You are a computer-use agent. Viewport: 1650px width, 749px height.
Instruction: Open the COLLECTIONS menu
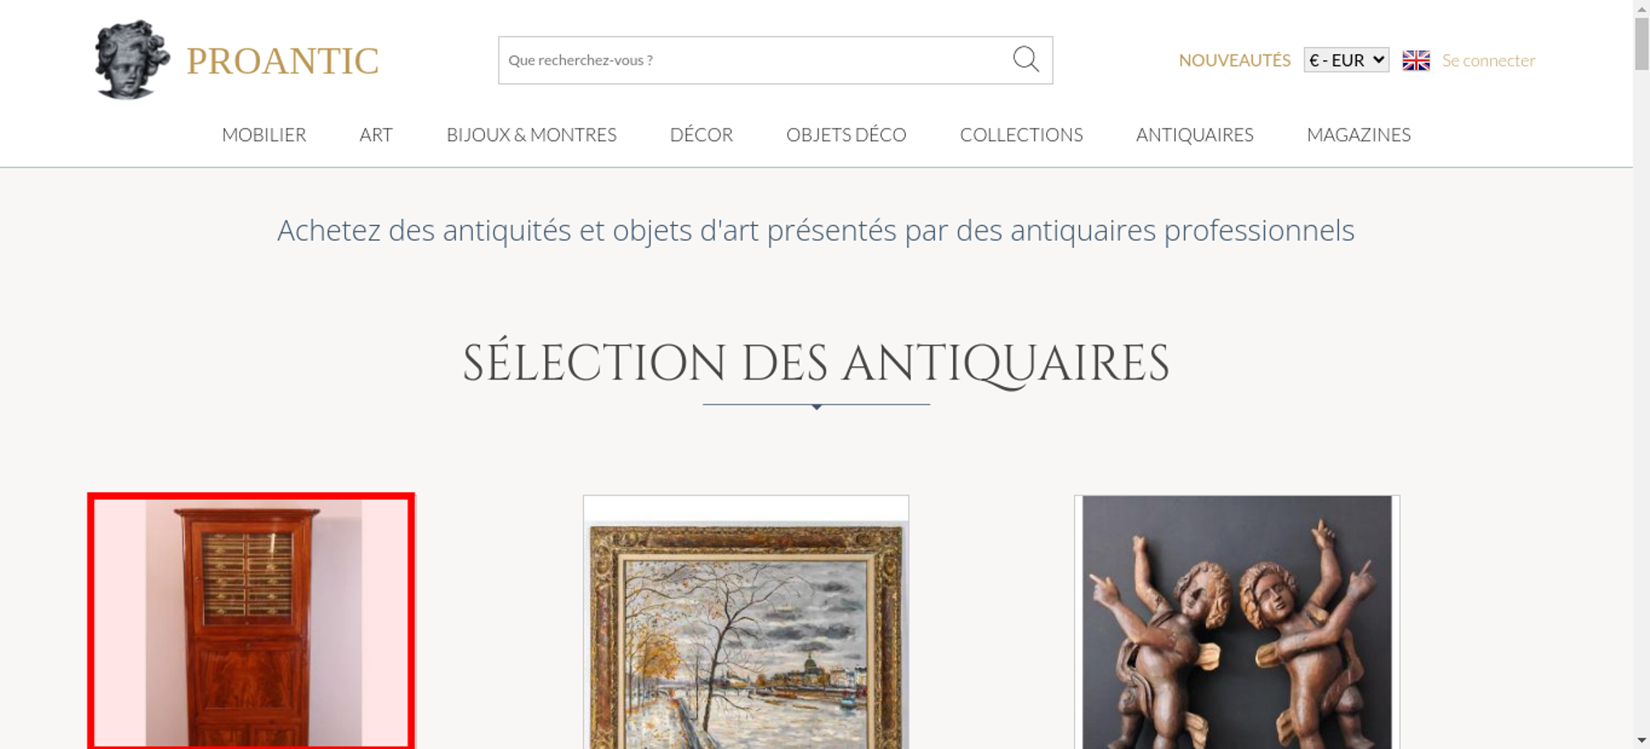coord(1021,134)
